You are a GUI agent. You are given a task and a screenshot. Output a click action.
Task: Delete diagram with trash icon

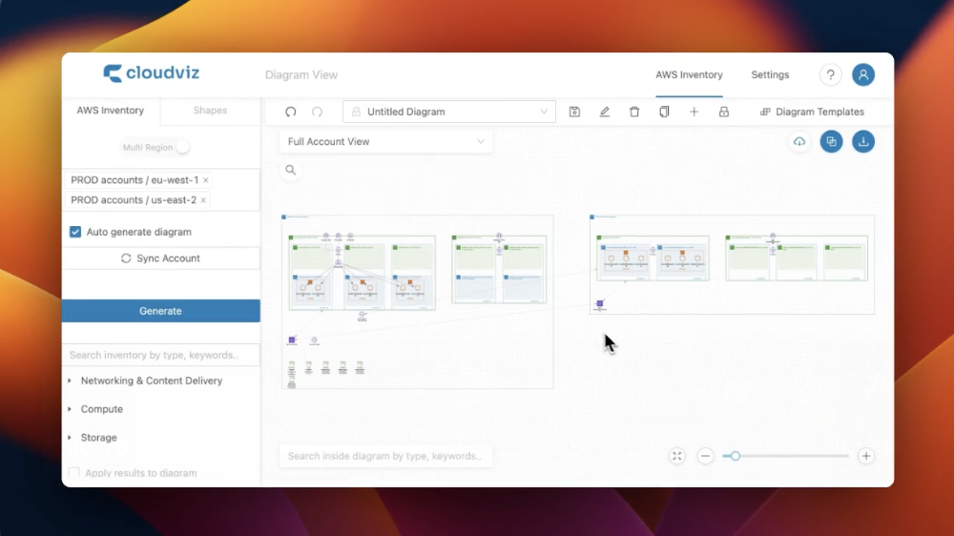point(634,112)
